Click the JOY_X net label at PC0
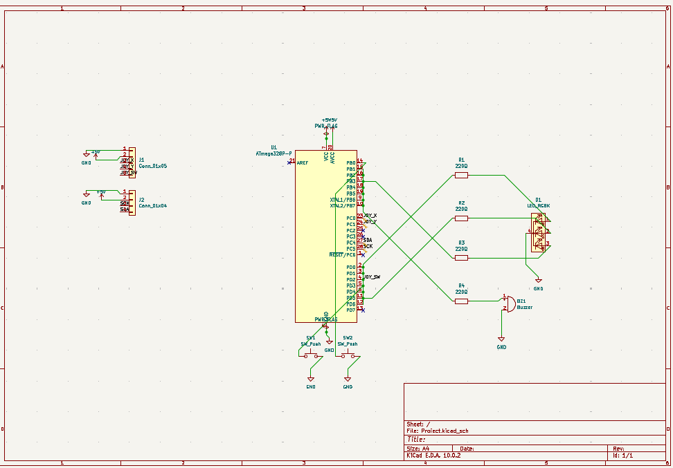 tap(370, 216)
